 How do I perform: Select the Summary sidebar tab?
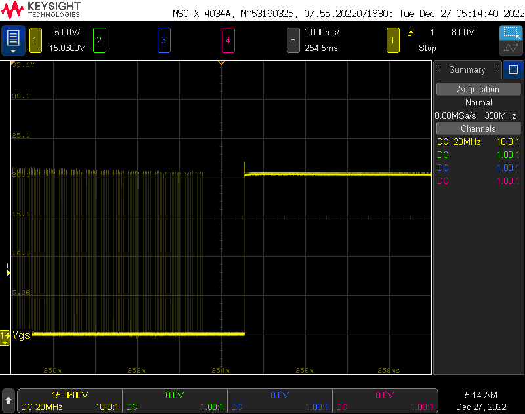467,69
